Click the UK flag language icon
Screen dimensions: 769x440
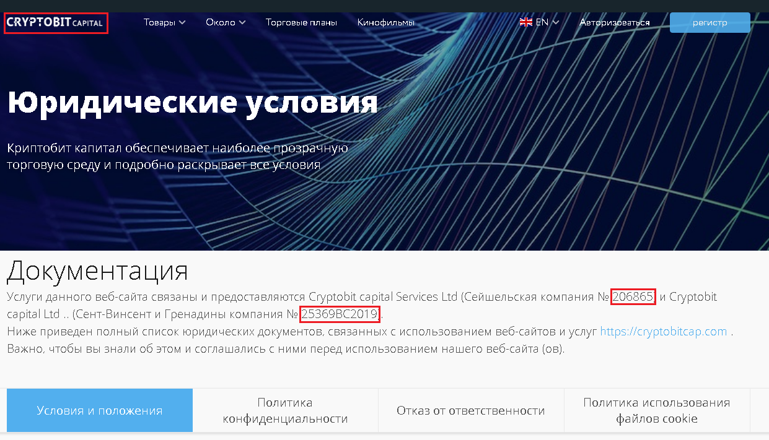(525, 22)
